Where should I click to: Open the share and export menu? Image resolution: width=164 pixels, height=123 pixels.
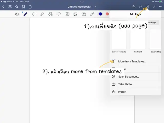pyautogui.click(x=30, y=7)
